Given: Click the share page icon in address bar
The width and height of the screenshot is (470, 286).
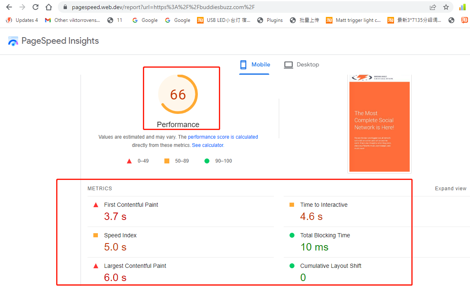Looking at the screenshot, I should [432, 7].
